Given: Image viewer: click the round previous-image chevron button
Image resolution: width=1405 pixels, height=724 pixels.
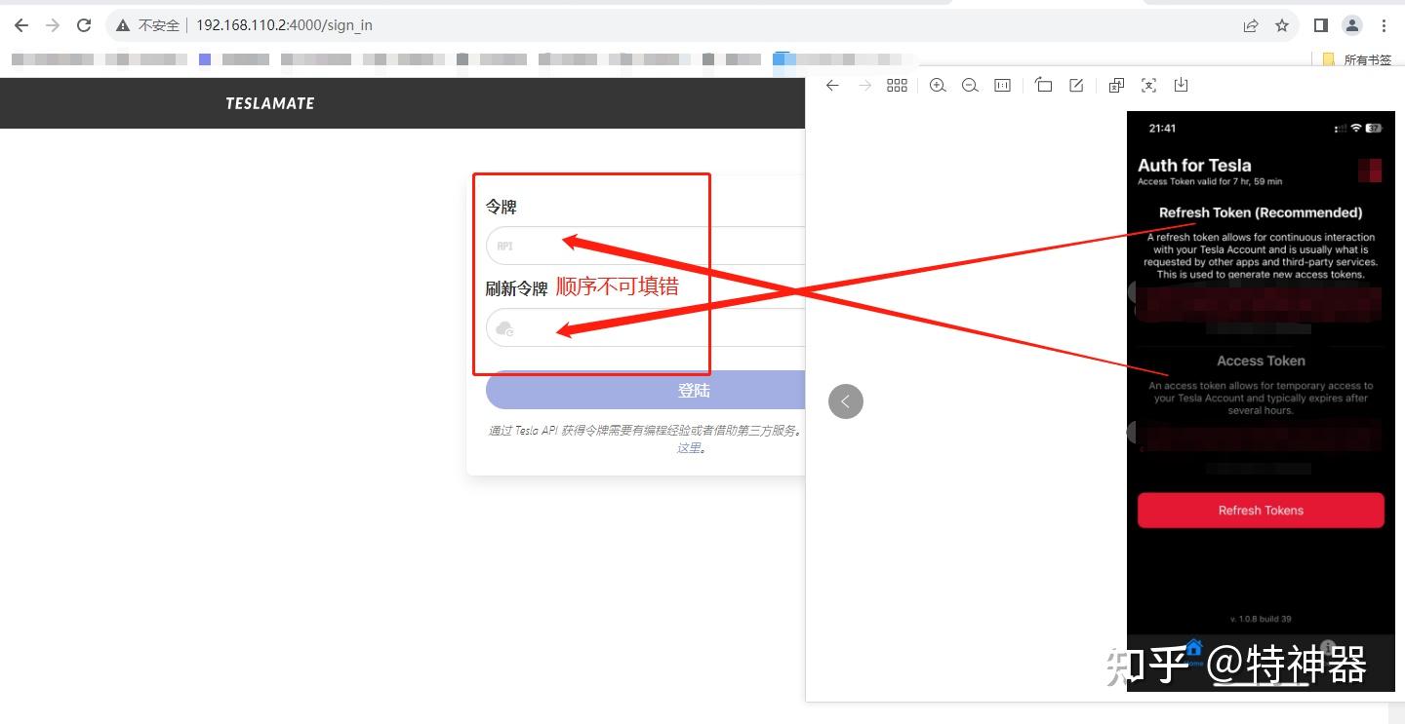Looking at the screenshot, I should pos(846,401).
